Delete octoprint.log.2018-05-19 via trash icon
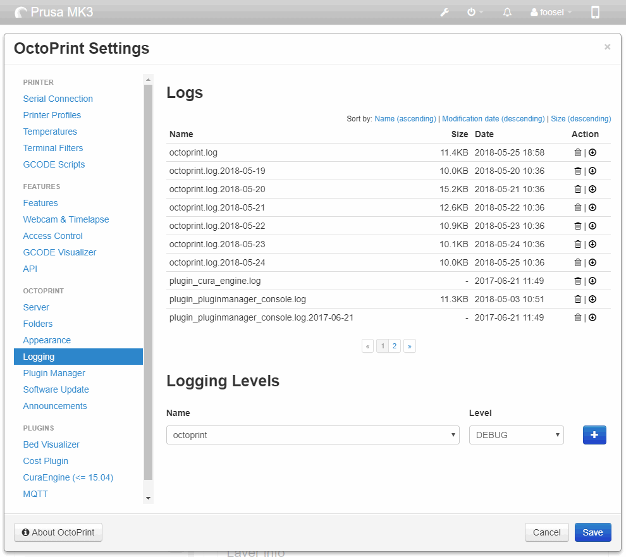This screenshot has height=557, width=626. click(x=578, y=171)
